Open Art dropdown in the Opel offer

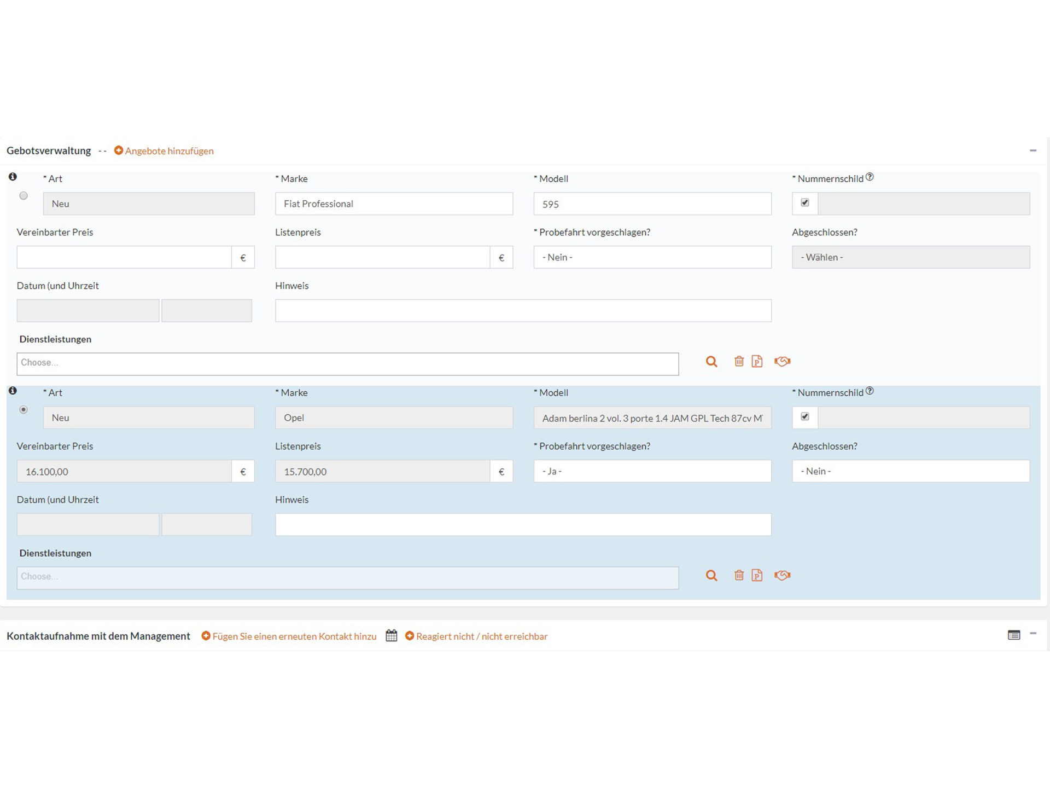[149, 418]
